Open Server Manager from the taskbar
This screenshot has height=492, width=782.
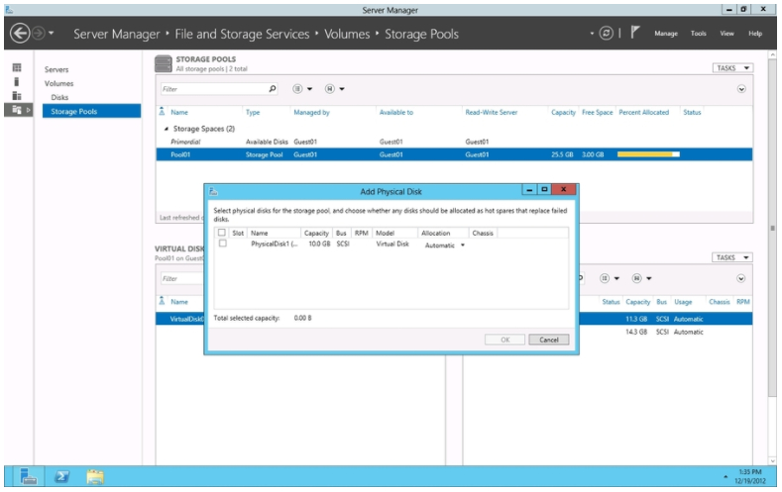point(29,476)
